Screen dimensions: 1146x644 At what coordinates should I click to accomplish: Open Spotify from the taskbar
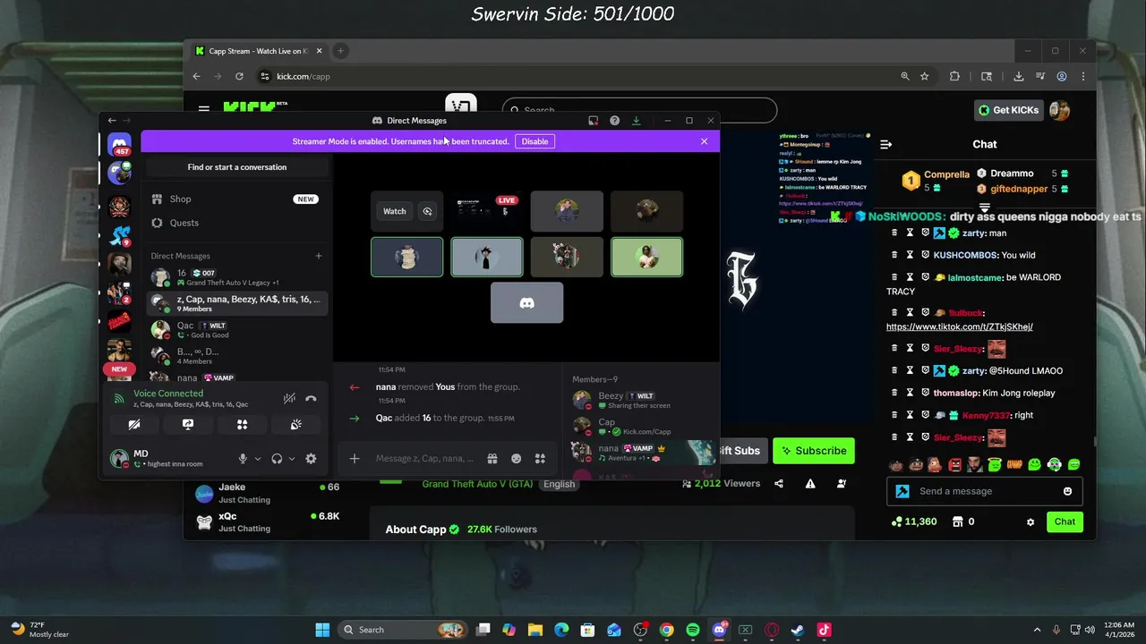click(x=693, y=630)
